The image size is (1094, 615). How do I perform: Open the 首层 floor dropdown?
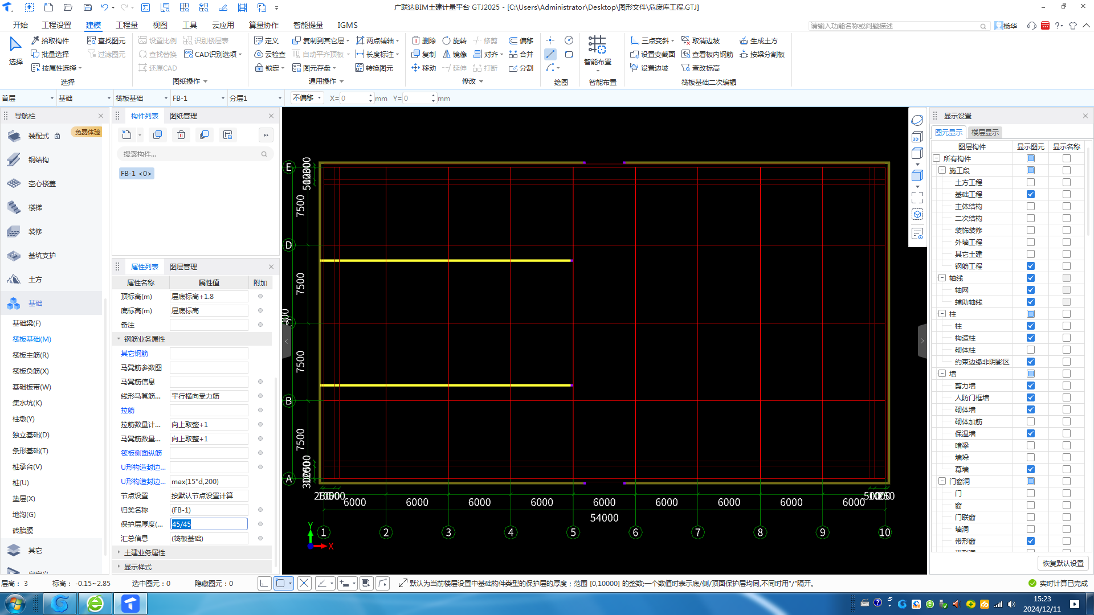click(27, 98)
